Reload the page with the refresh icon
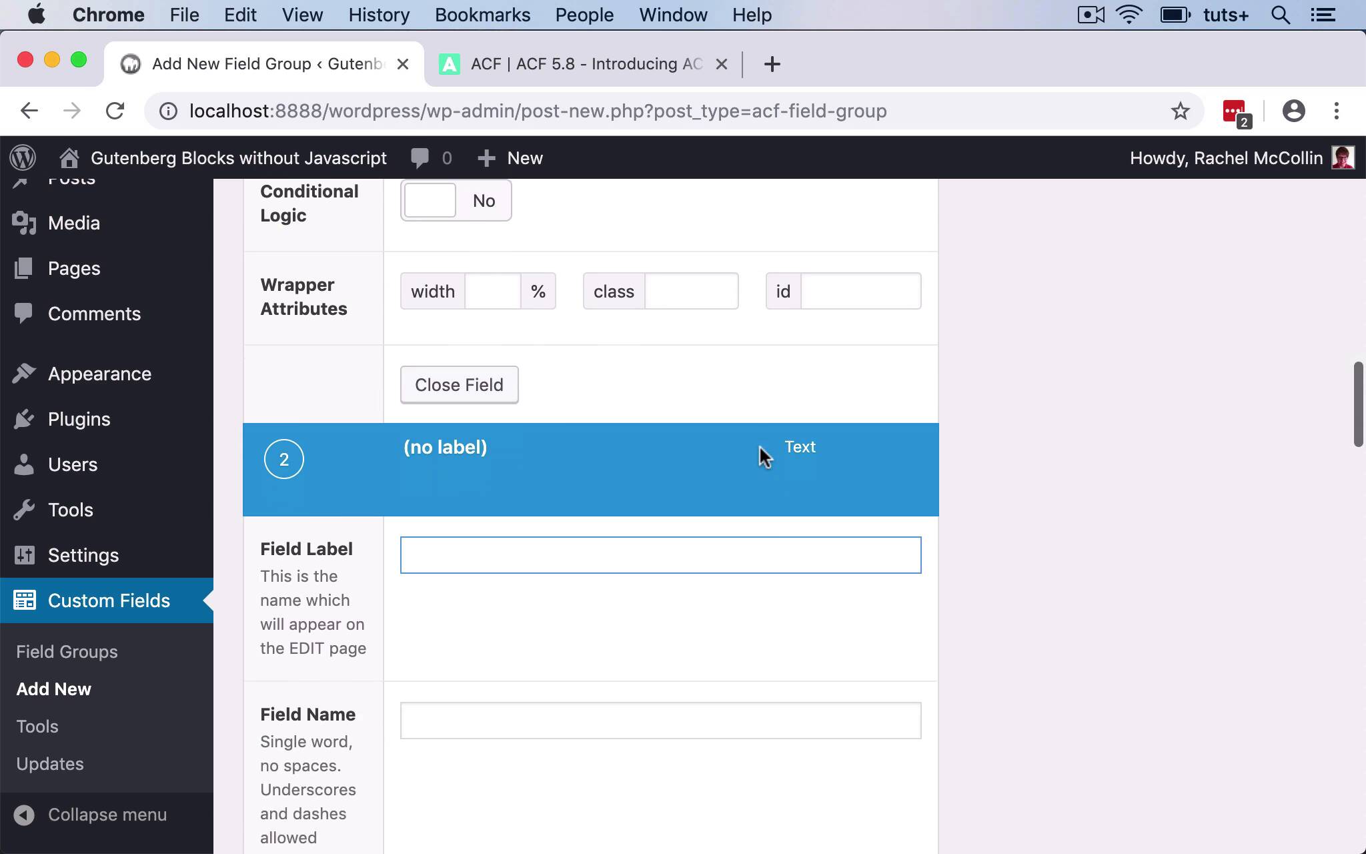 pyautogui.click(x=115, y=111)
